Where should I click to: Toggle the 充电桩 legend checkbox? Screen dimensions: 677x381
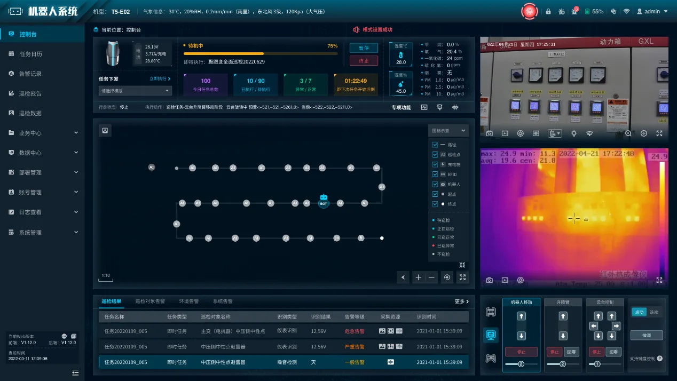point(435,164)
